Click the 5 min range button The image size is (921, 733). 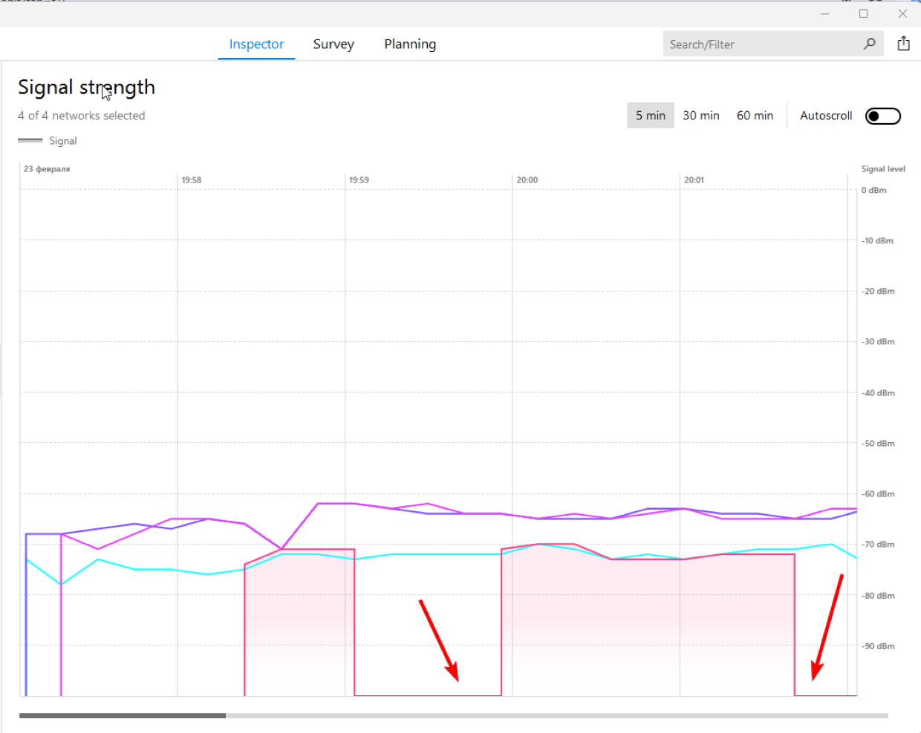point(650,115)
